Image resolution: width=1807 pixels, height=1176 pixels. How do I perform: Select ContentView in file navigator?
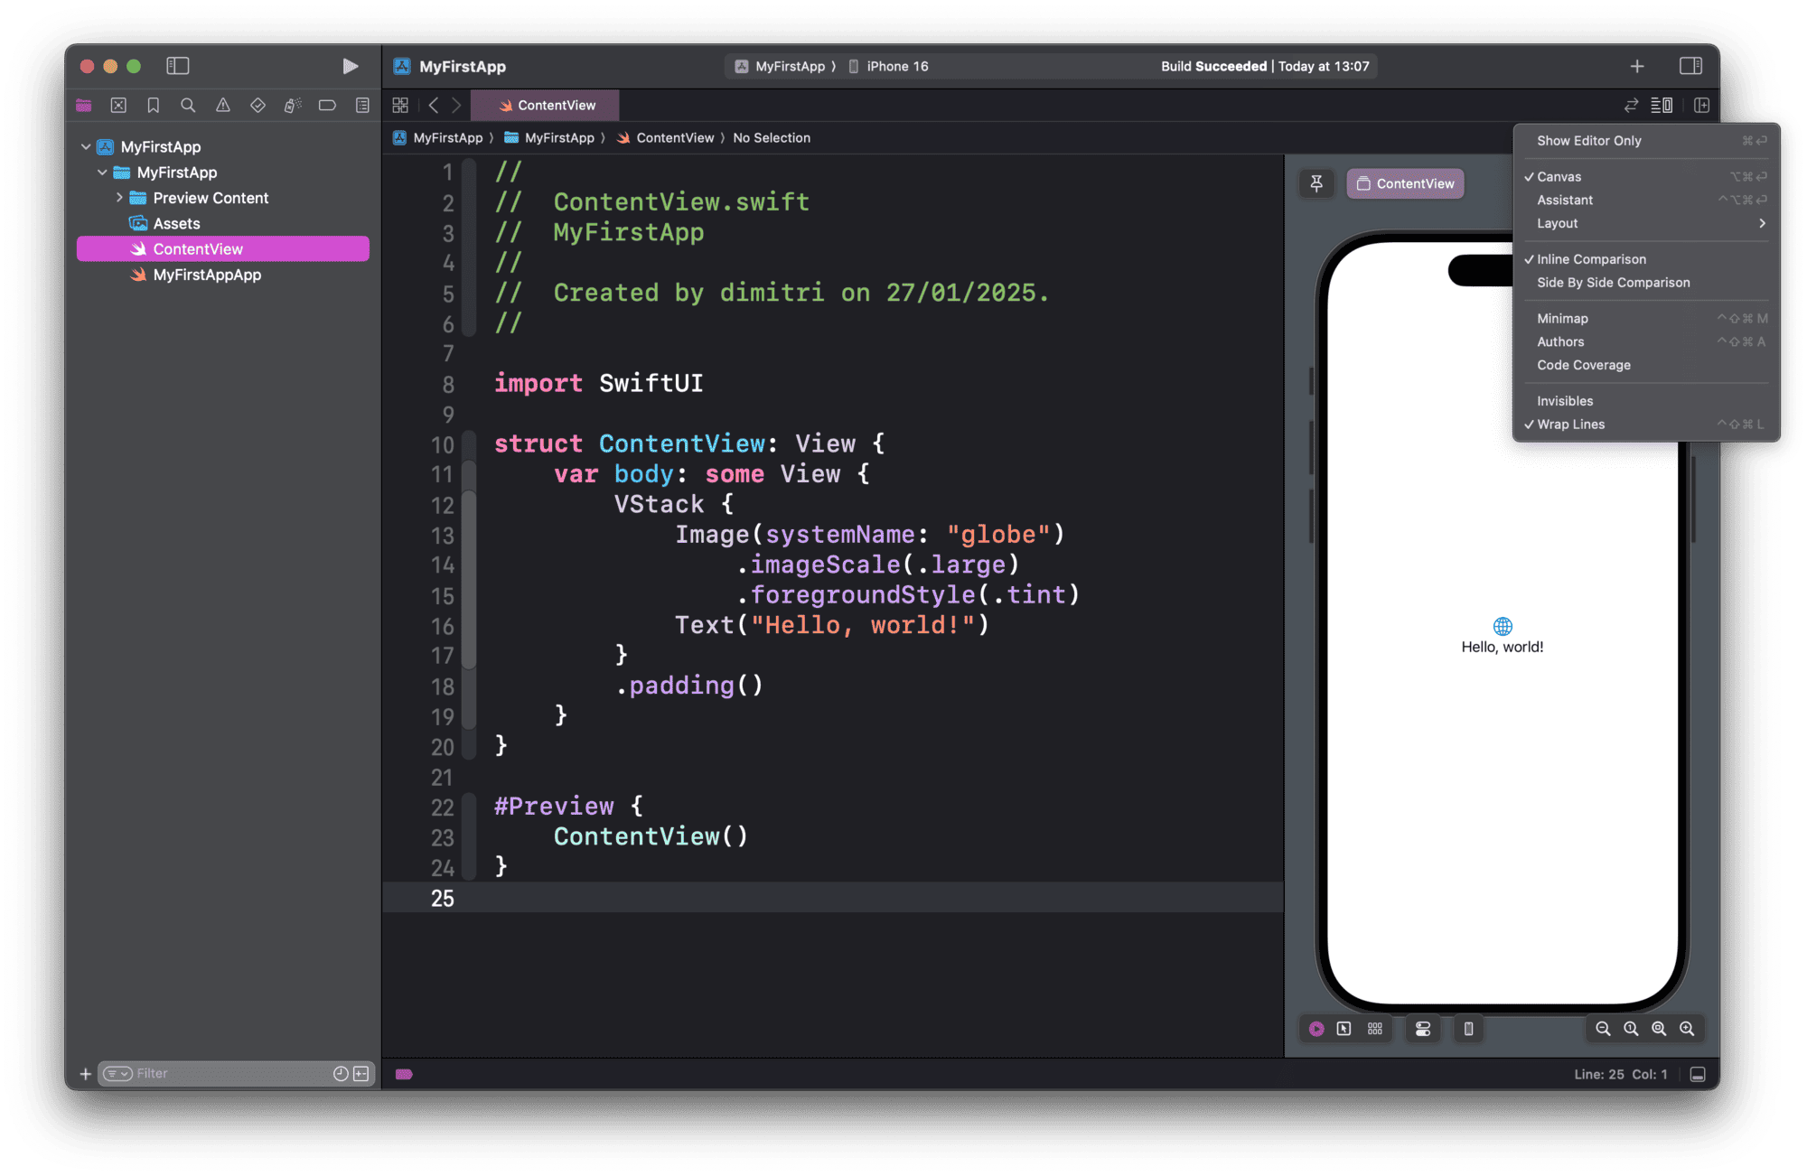click(223, 249)
